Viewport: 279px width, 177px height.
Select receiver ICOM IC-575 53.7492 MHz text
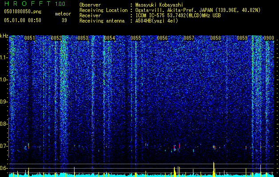178,15
